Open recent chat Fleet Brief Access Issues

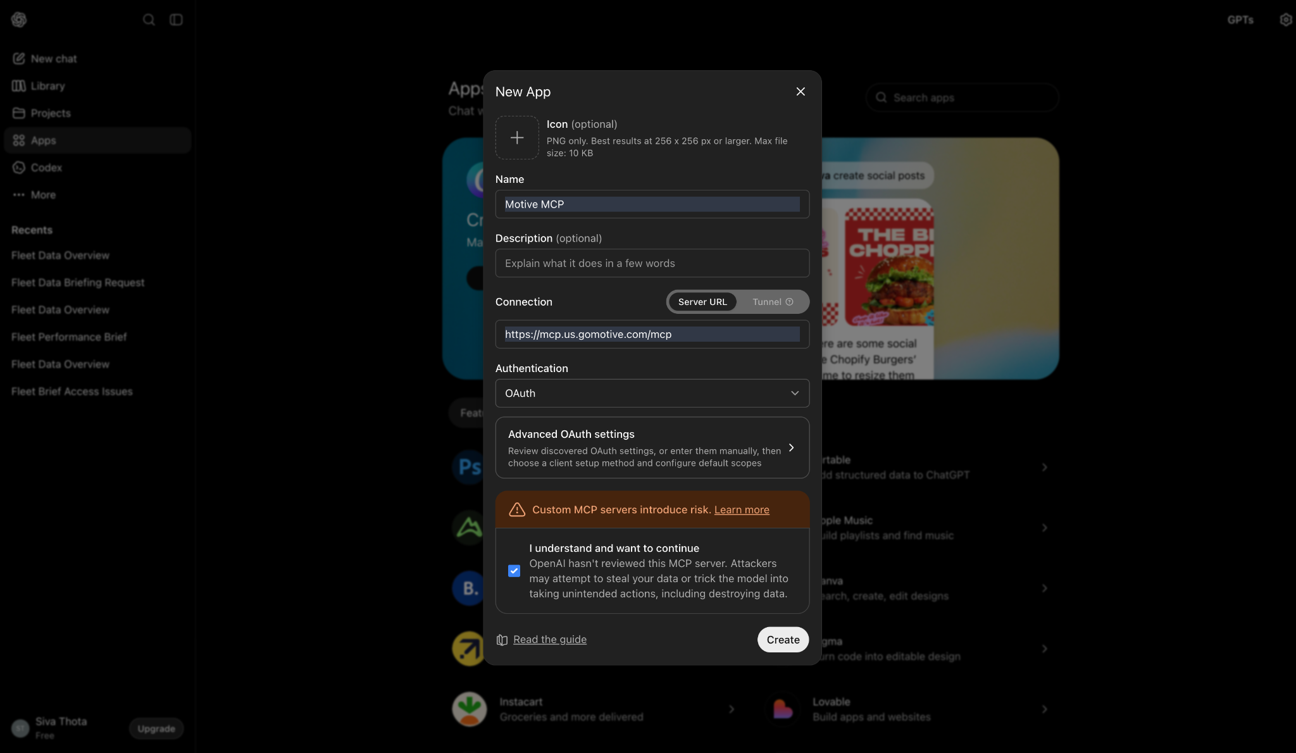[72, 392]
